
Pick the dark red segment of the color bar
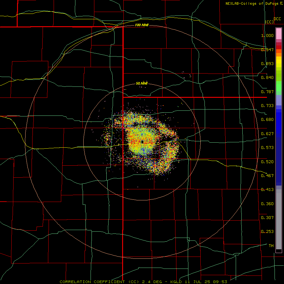279,47
